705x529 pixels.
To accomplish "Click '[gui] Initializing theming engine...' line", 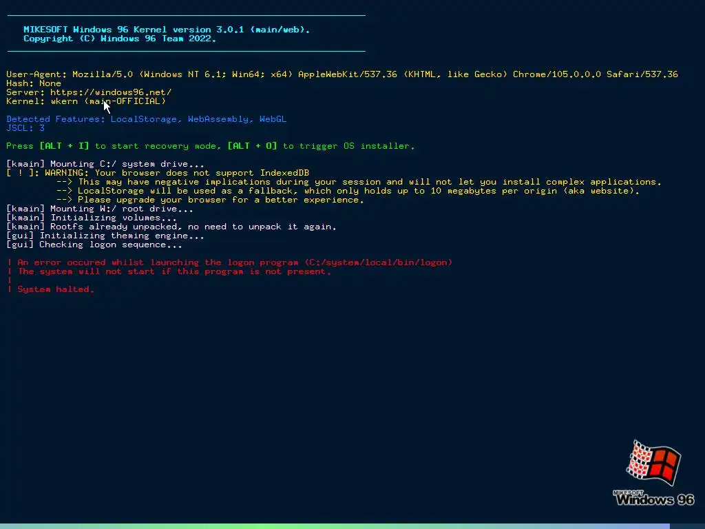I will coord(105,236).
